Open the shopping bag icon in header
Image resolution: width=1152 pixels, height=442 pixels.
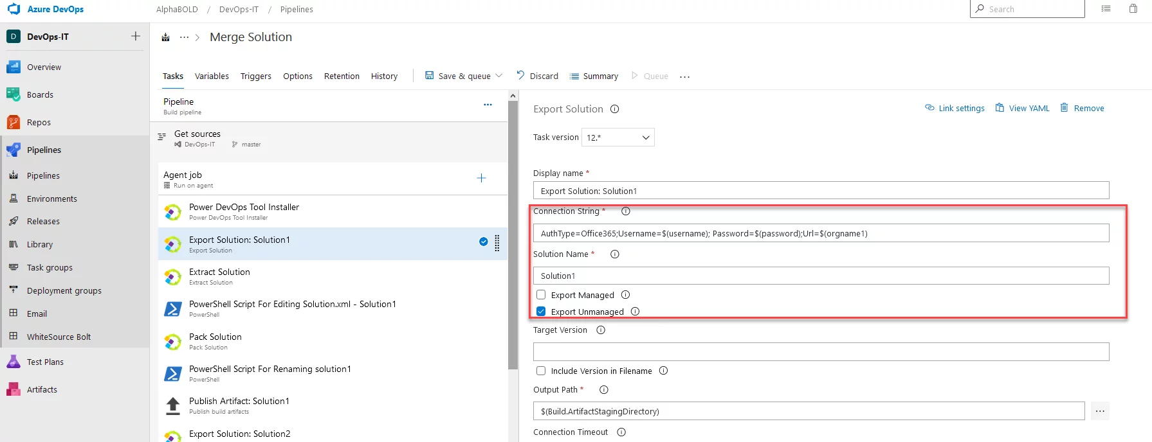click(1133, 8)
